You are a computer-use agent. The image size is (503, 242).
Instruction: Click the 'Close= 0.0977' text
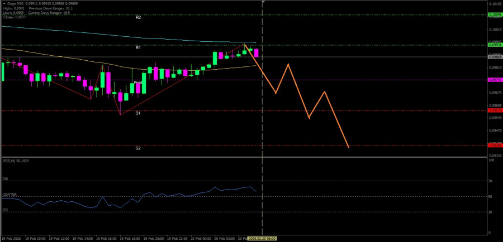pyautogui.click(x=15, y=17)
